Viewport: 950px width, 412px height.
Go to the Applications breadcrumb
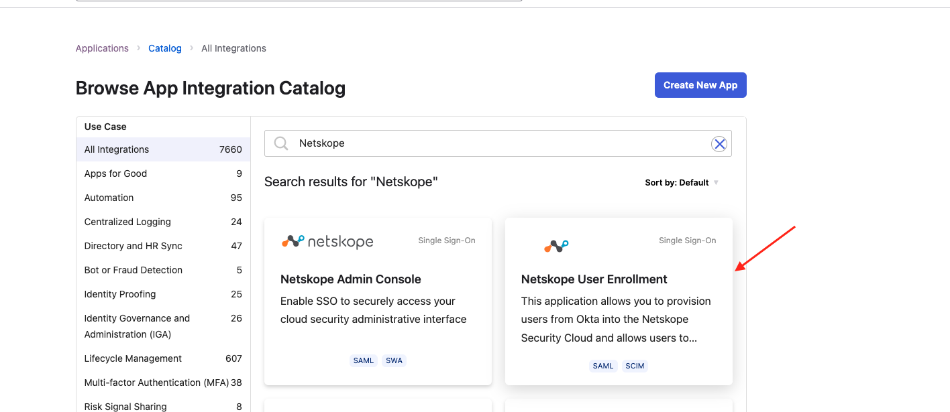pos(102,48)
